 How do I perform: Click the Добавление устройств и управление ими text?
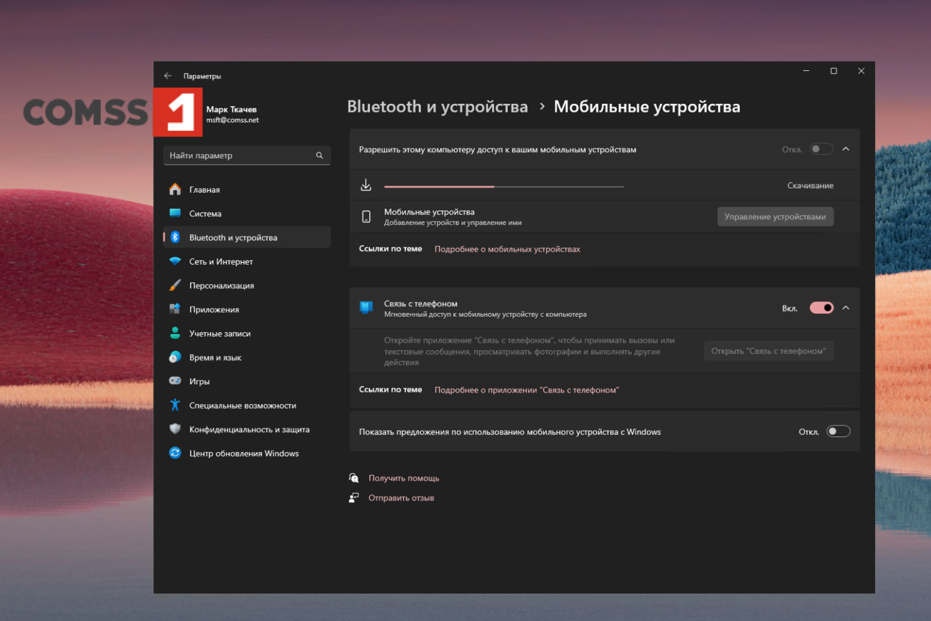click(x=453, y=222)
